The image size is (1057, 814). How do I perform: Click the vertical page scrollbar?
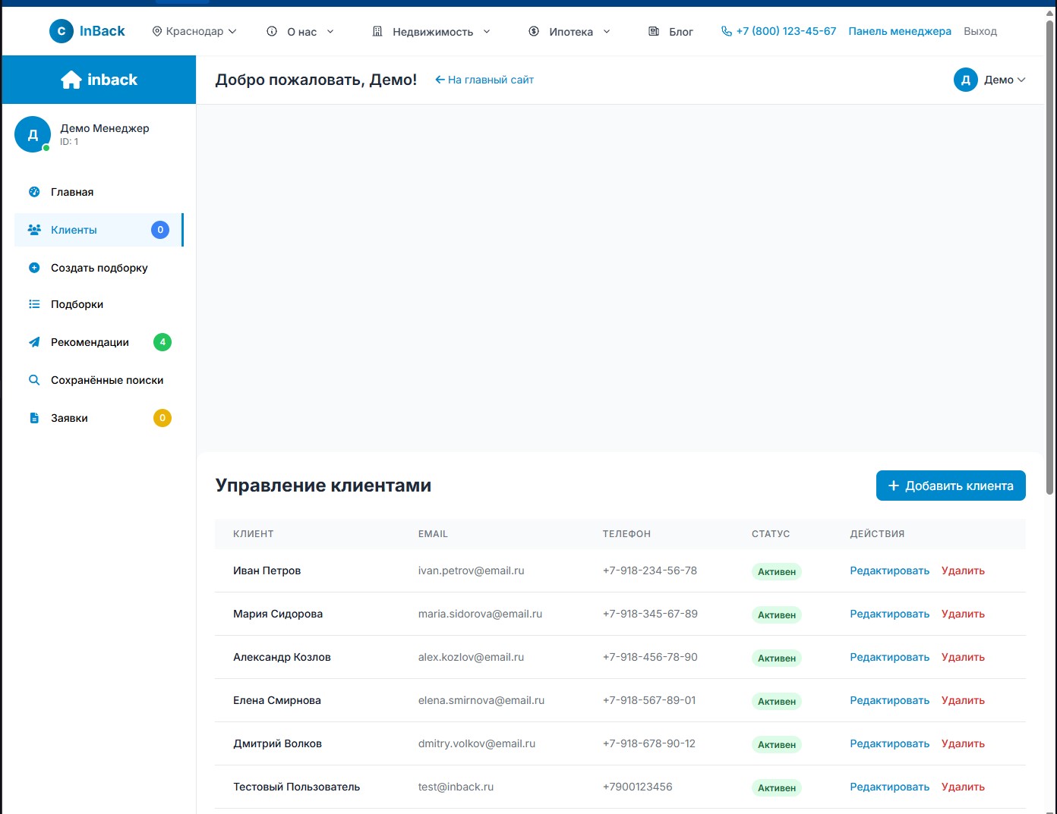click(1050, 258)
